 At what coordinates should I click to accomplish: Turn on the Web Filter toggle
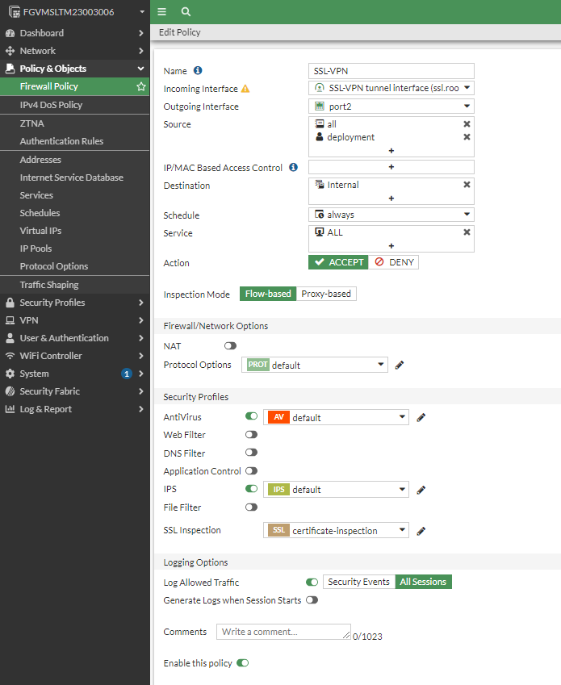251,435
